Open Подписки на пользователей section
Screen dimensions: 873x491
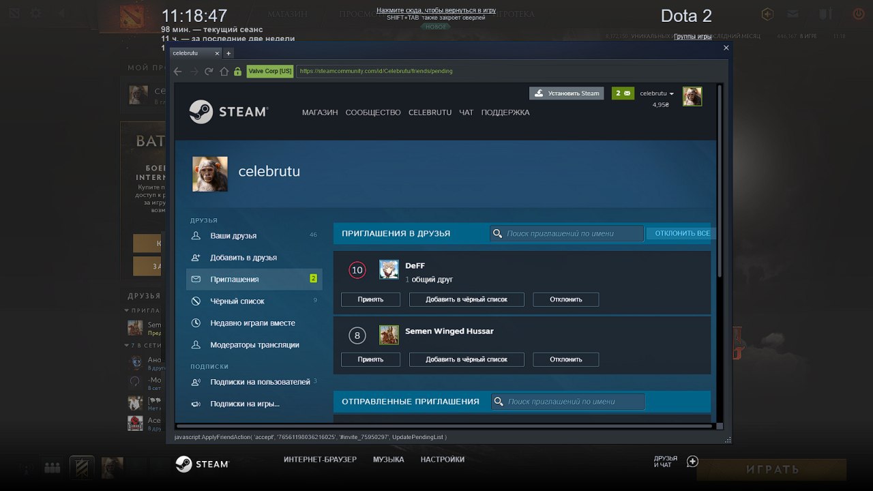(x=254, y=382)
